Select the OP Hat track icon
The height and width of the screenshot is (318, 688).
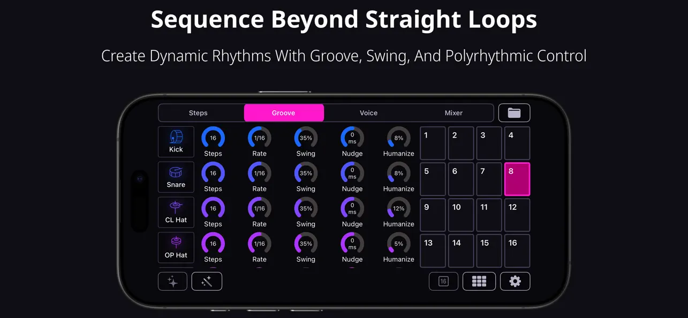(176, 247)
